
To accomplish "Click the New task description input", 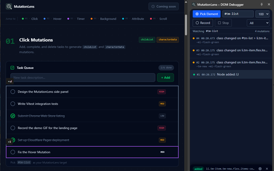I will point(83,78).
